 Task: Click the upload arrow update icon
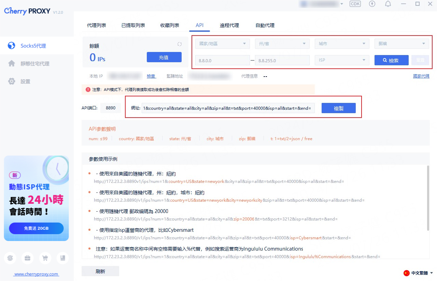pyautogui.click(x=372, y=4)
